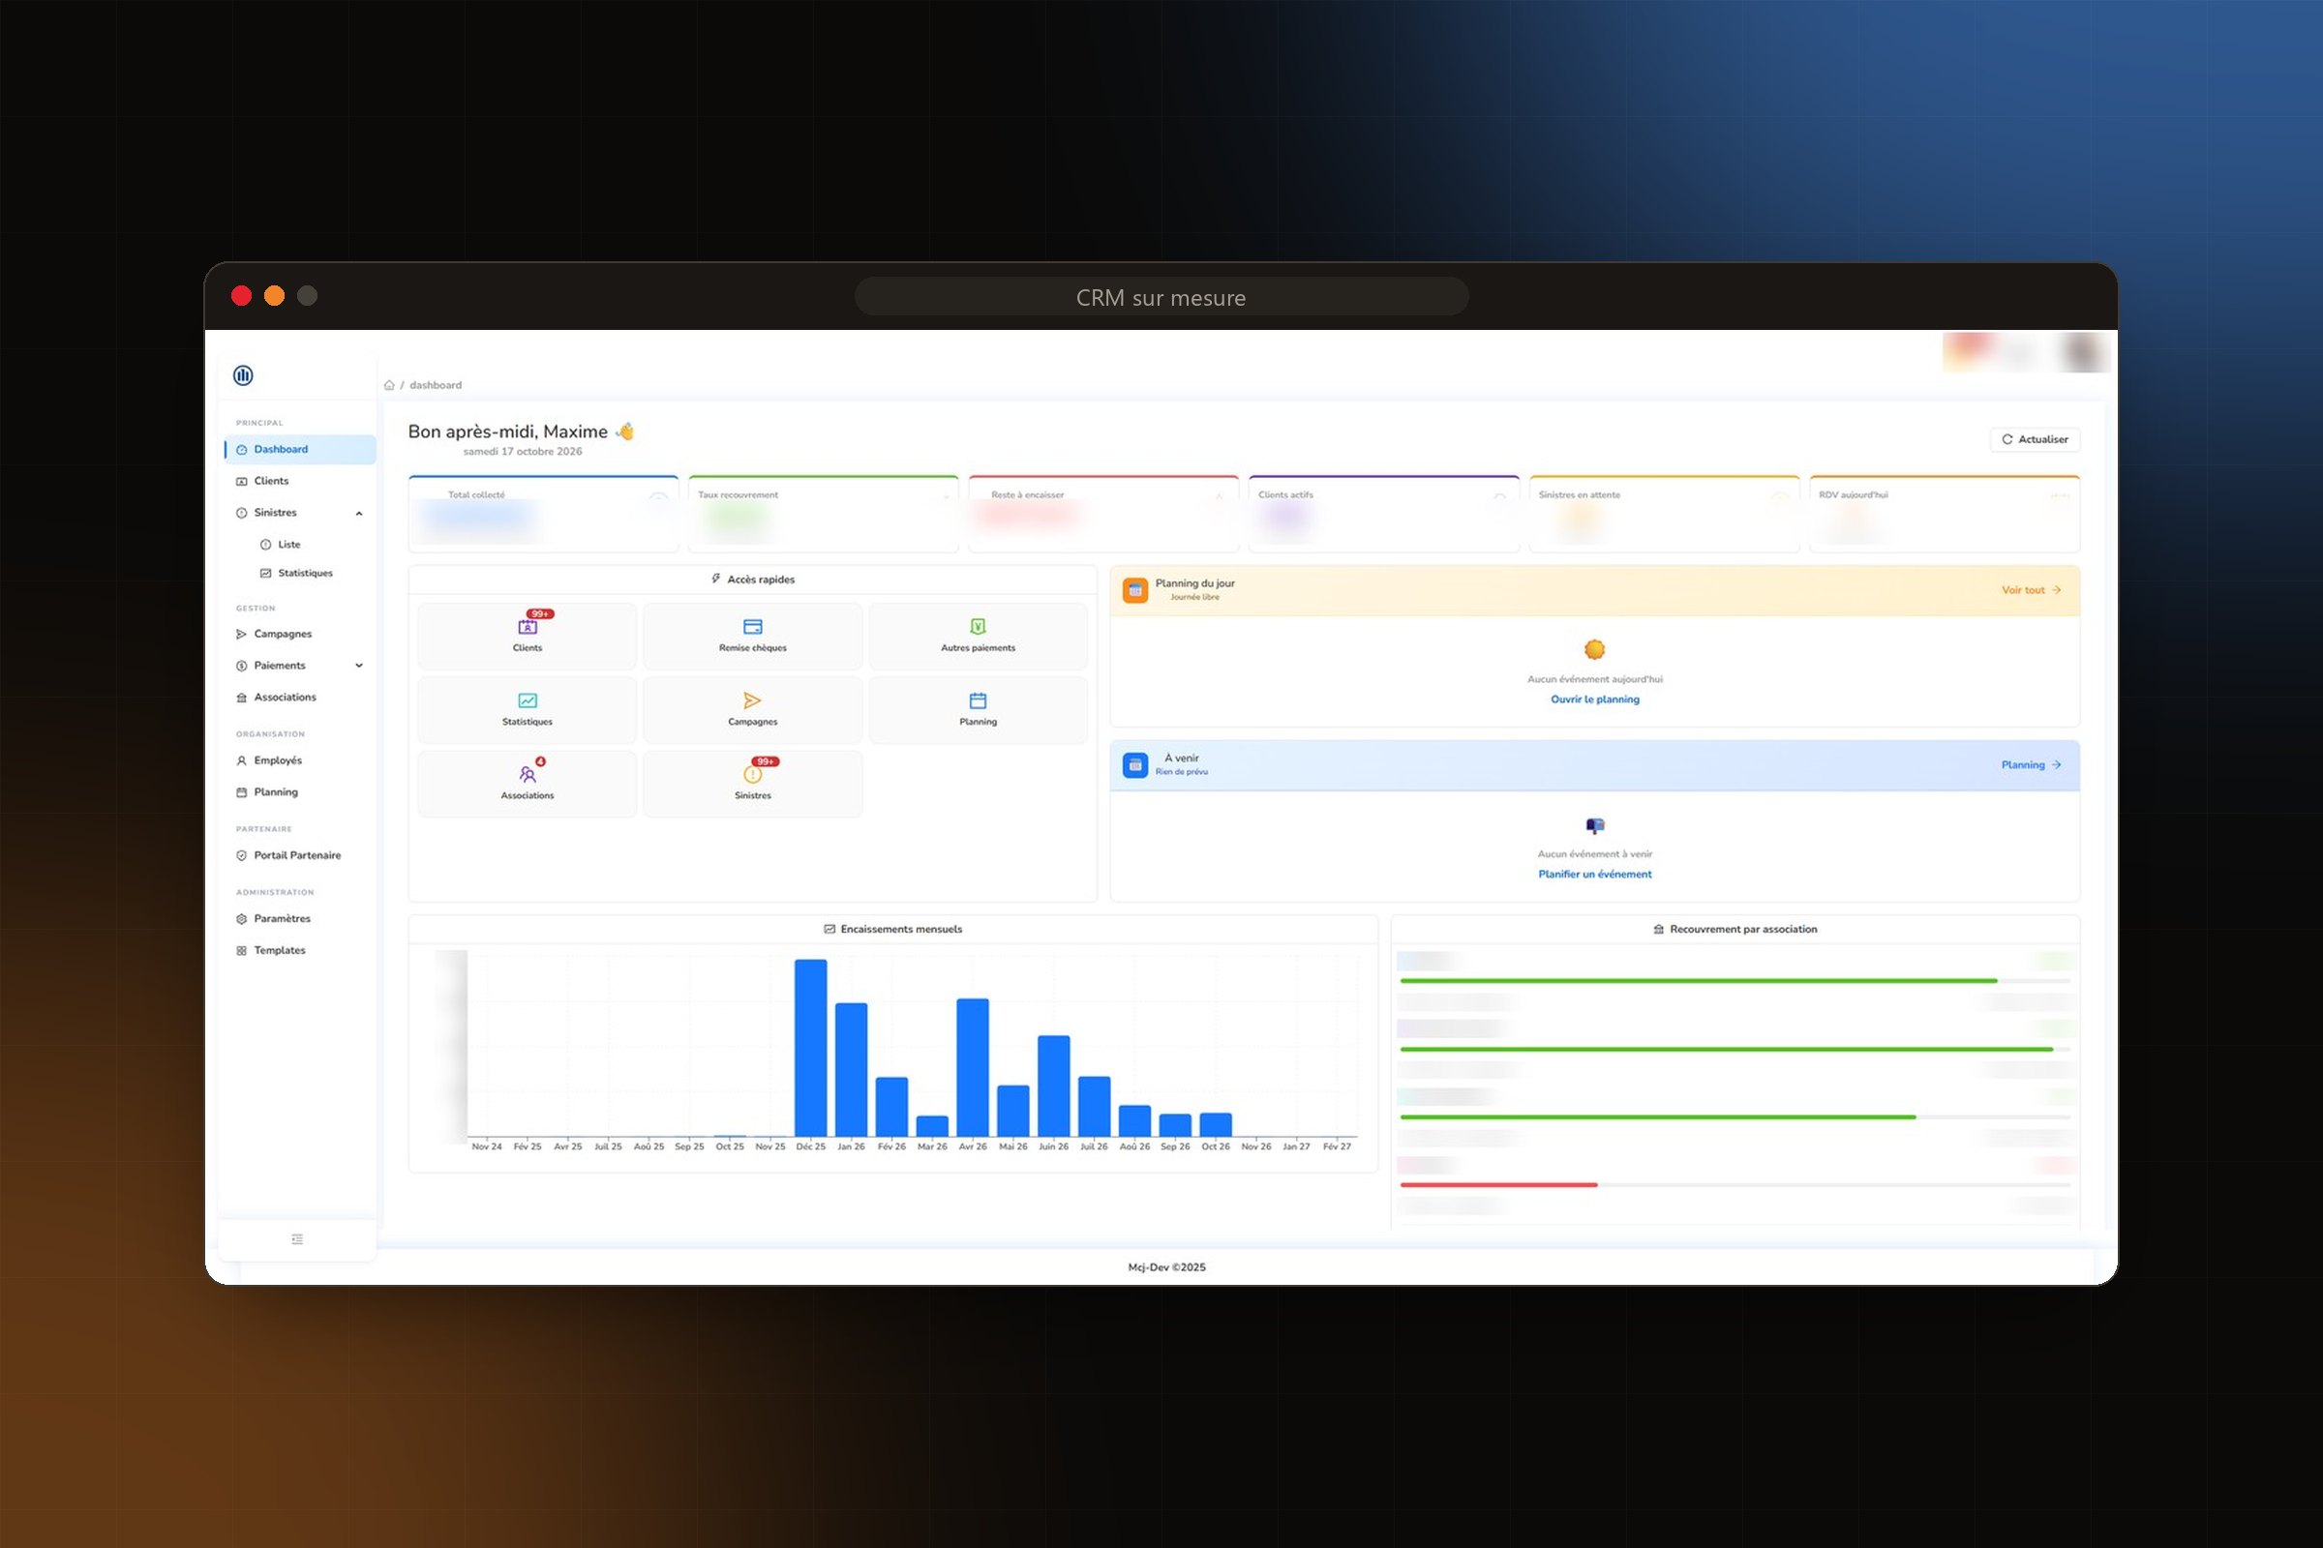Click the Planifier un événement link
The width and height of the screenshot is (2323, 1548).
1594,874
